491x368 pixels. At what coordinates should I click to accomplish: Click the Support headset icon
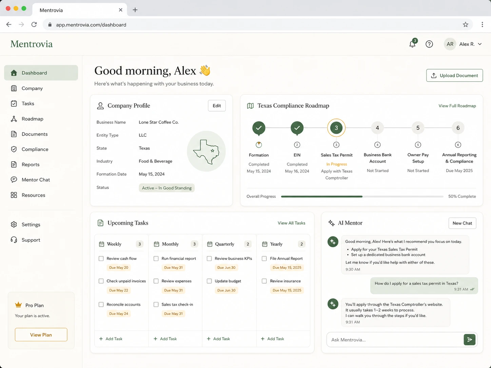pos(14,240)
